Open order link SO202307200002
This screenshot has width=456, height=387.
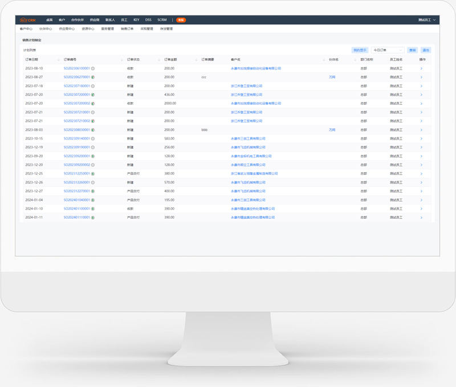[76, 104]
